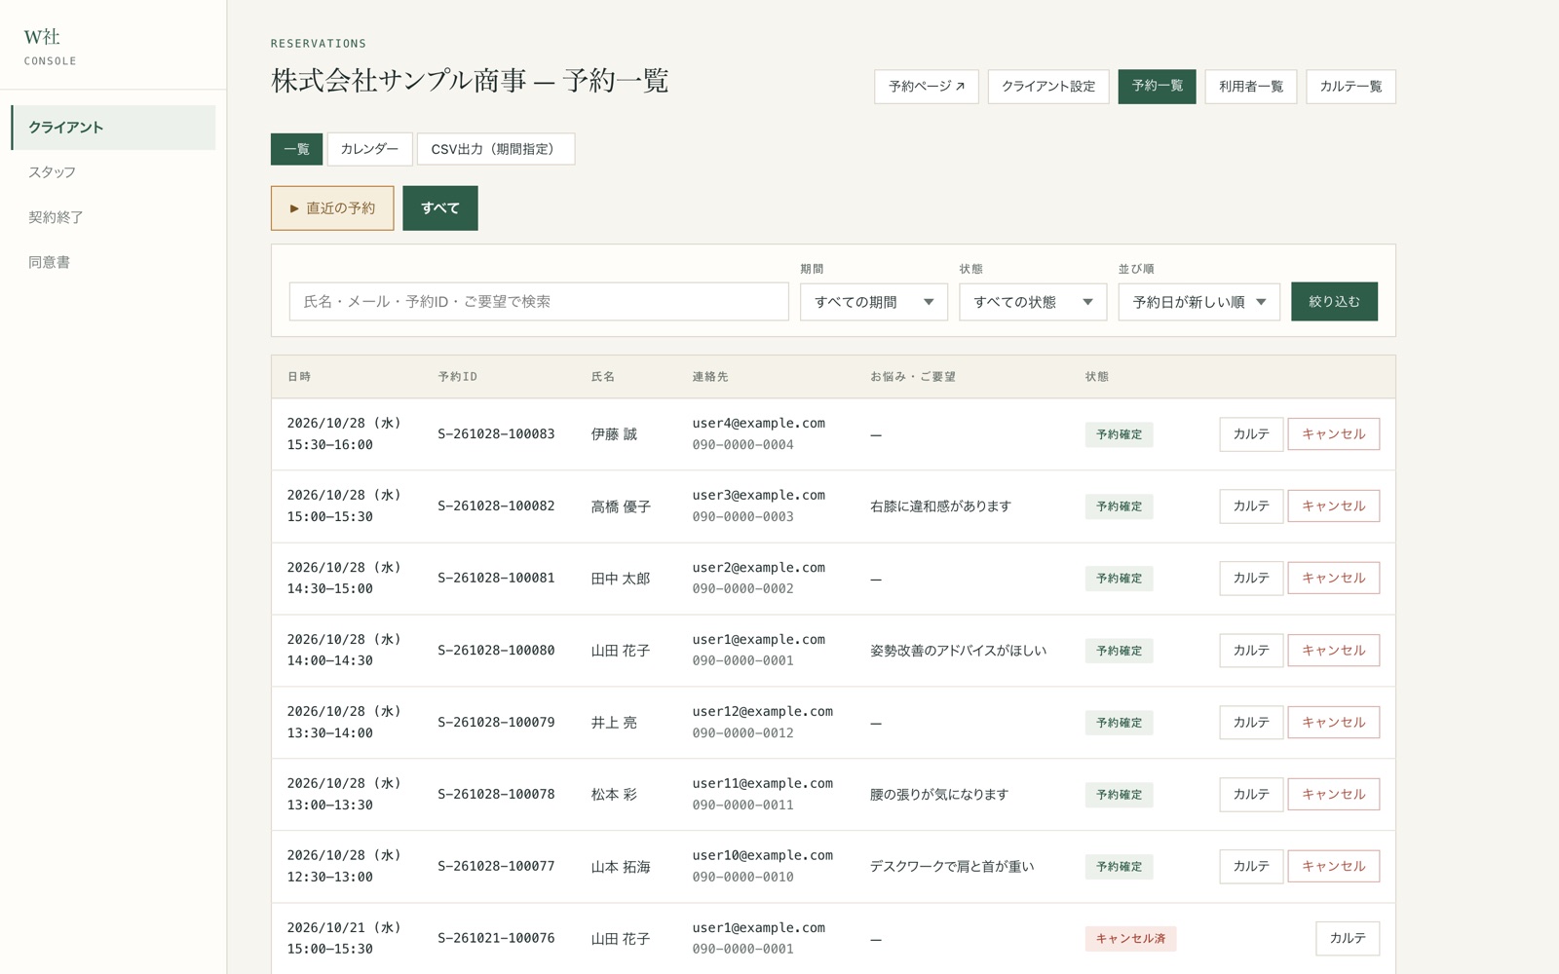Image resolution: width=1559 pixels, height=974 pixels.
Task: Cancel 山本 拓海's reservation
Action: click(x=1333, y=867)
